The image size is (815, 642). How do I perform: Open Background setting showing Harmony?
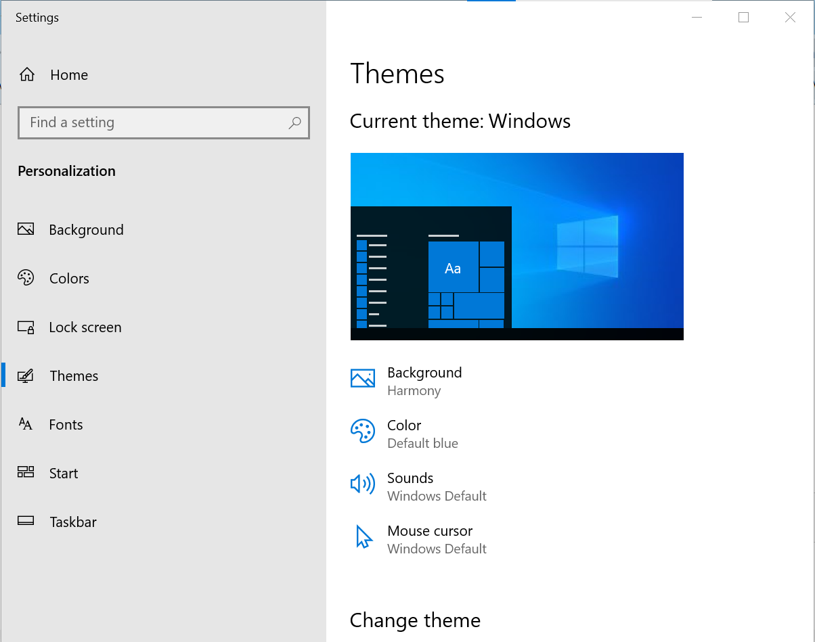point(424,381)
